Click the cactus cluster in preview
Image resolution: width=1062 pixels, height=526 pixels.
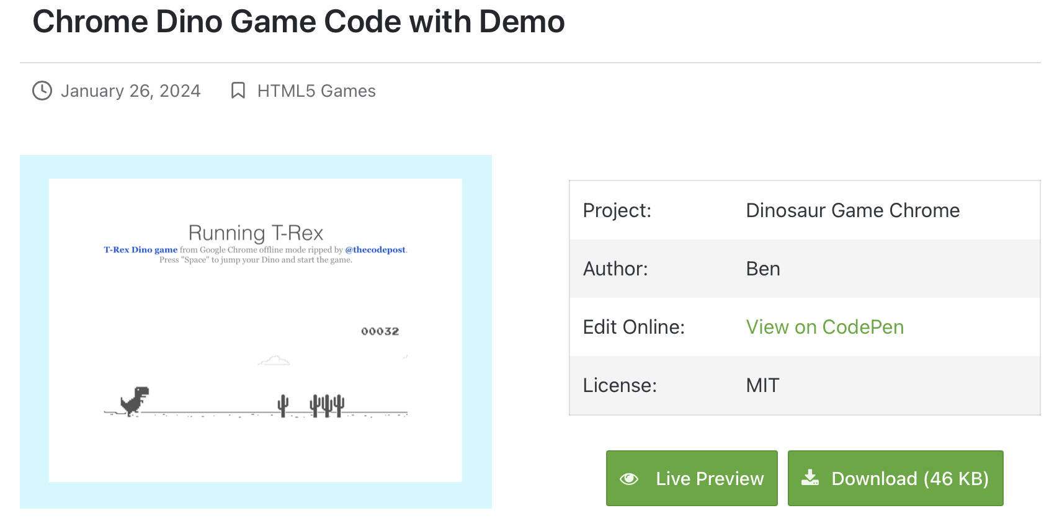[327, 406]
